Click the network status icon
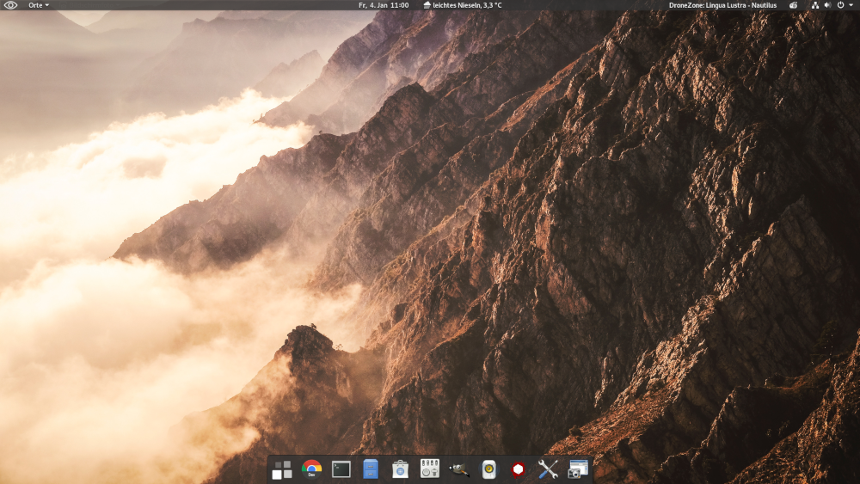 coord(815,5)
